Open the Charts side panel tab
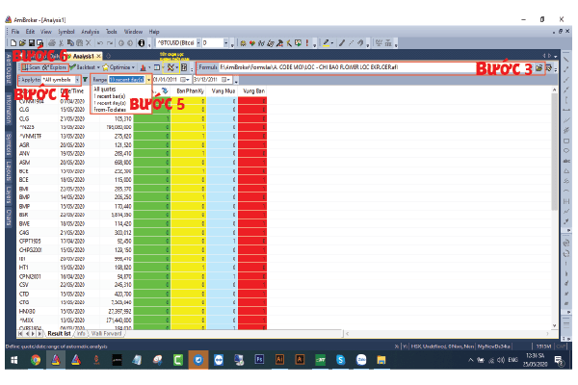Viewport: 578px width, 385px height. (9, 217)
